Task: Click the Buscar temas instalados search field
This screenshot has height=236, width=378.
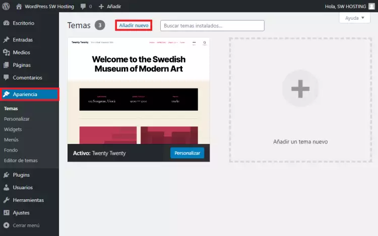Action: point(212,26)
